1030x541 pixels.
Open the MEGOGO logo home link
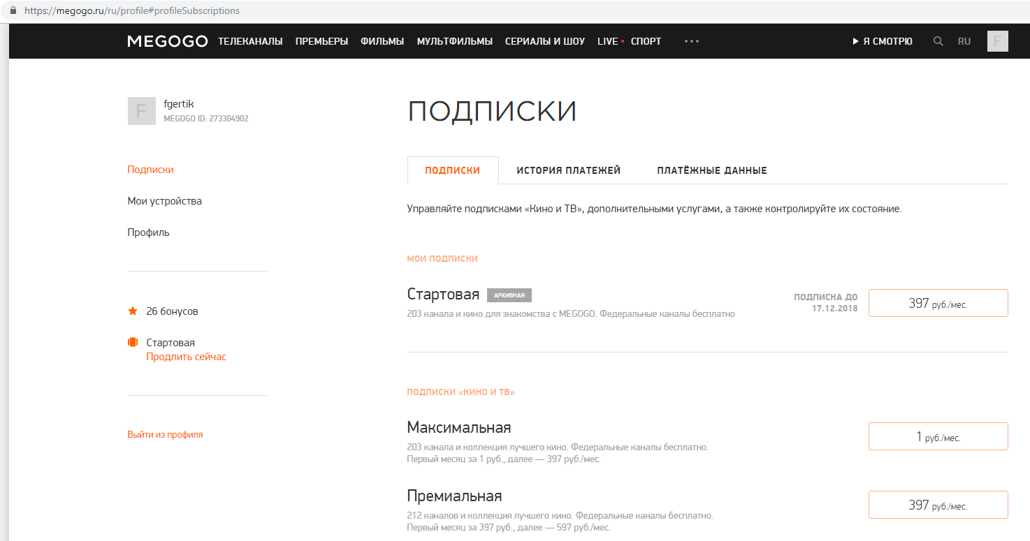(168, 41)
